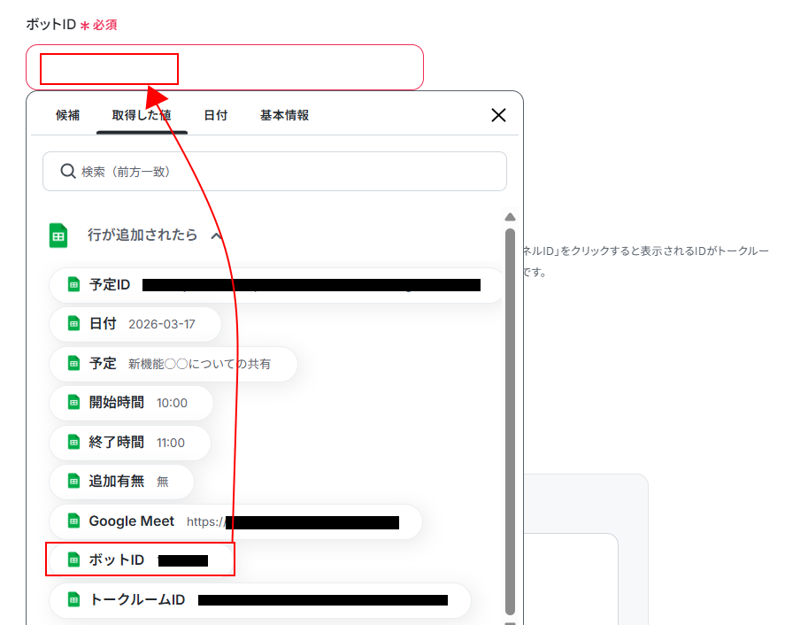
Task: Select the トークルームID value chip
Action: (x=260, y=600)
